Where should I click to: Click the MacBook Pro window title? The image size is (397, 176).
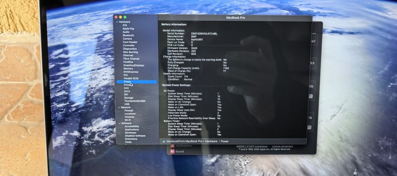[x=235, y=18]
